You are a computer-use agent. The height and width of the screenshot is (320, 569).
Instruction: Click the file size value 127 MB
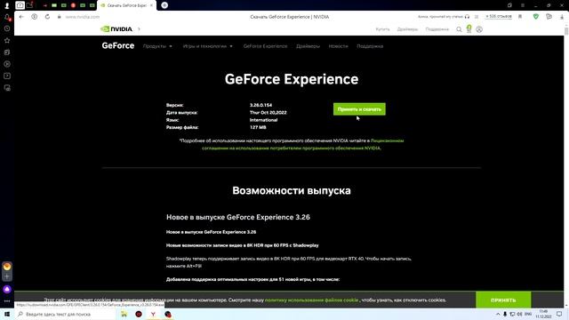click(x=258, y=127)
